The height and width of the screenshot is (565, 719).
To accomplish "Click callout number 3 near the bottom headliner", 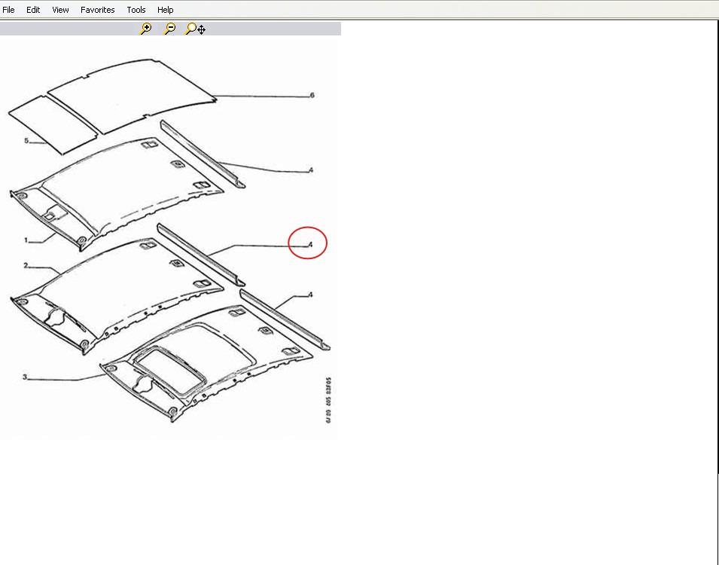I will tap(26, 377).
